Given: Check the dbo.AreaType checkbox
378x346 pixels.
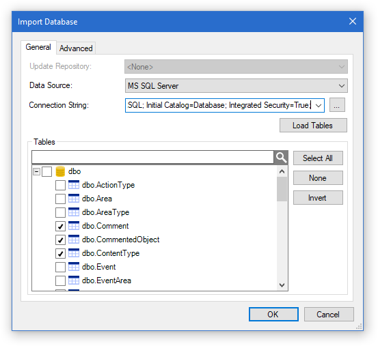Looking at the screenshot, I should pyautogui.click(x=60, y=212).
